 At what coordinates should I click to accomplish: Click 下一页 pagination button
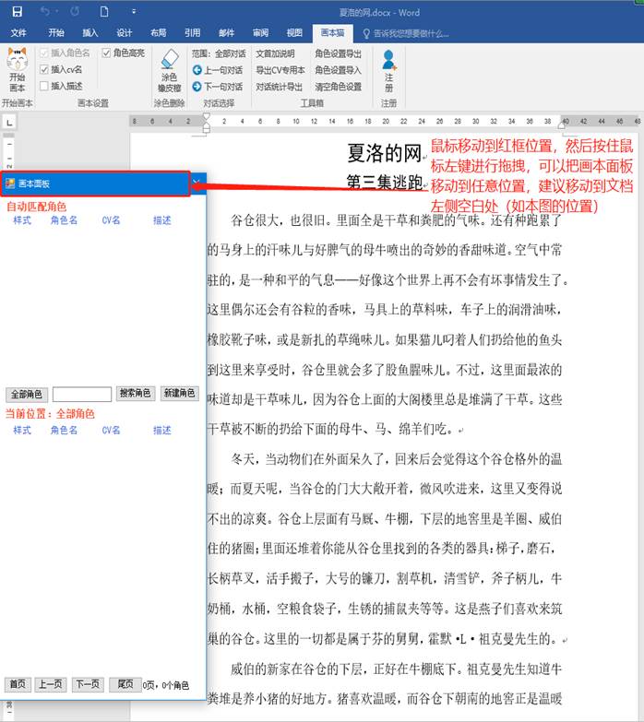[x=88, y=684]
